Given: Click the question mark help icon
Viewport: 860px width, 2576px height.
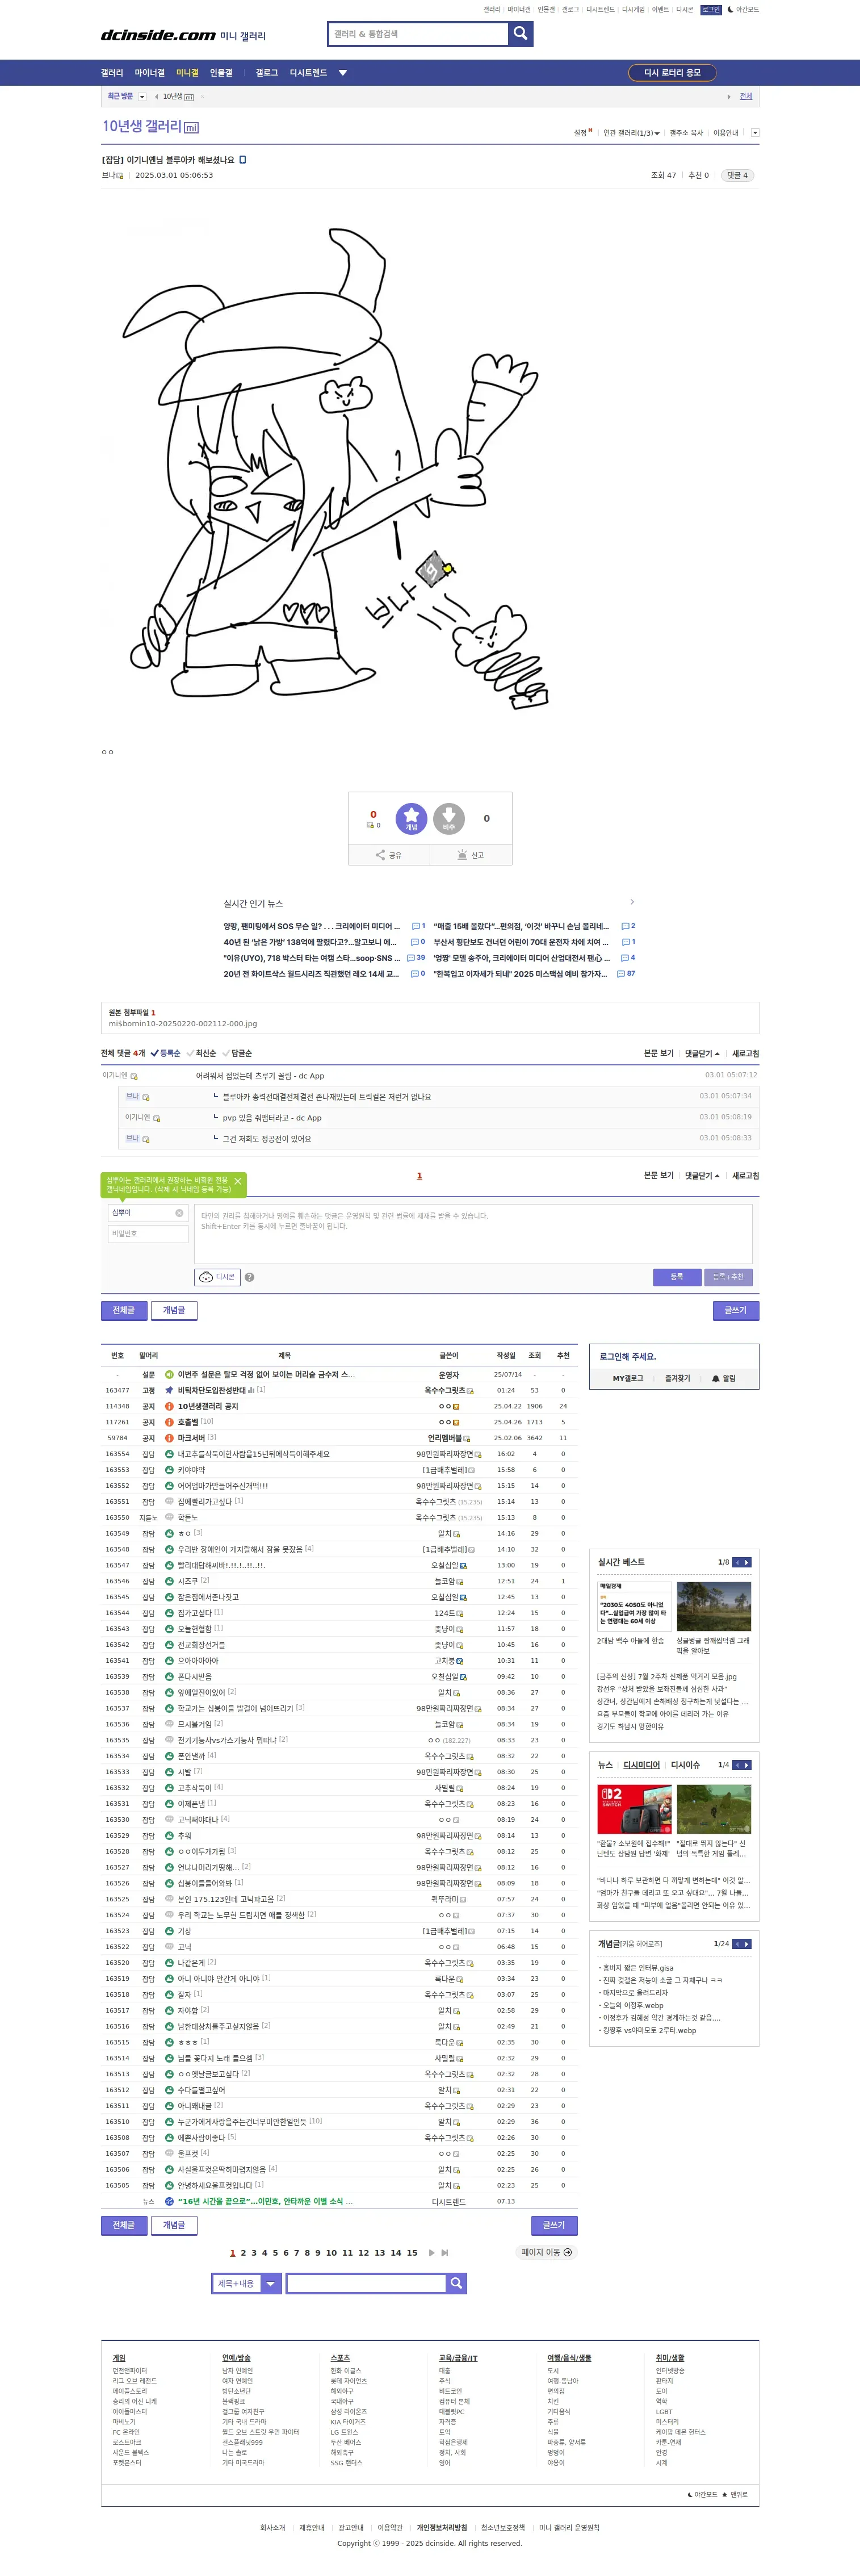Looking at the screenshot, I should tap(249, 1277).
